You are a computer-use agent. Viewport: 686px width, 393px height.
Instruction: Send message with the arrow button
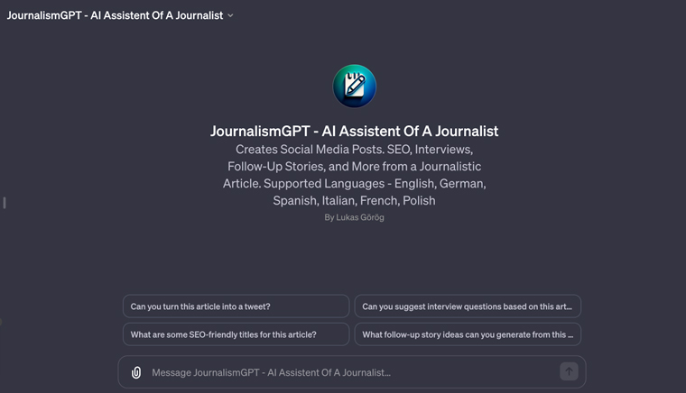(x=569, y=371)
